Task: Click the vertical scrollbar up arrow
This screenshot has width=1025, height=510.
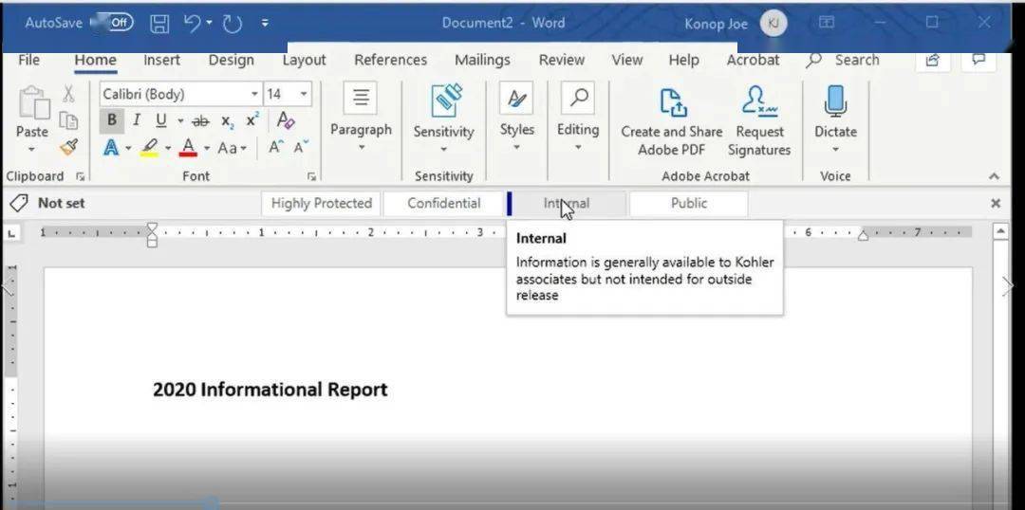Action: click(999, 231)
